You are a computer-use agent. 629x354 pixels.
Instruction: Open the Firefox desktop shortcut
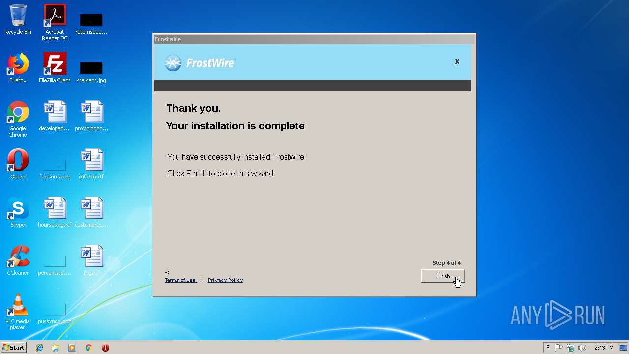click(x=18, y=68)
